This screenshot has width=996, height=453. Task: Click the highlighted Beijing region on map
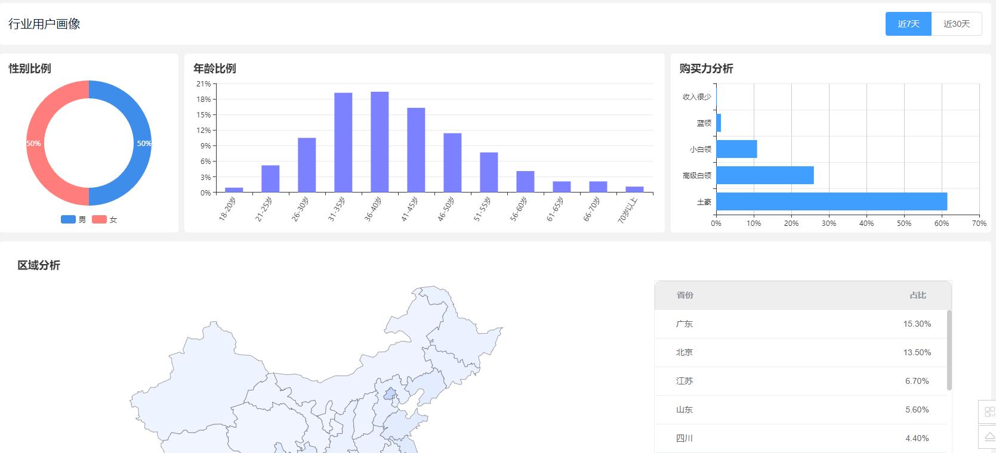tap(390, 394)
